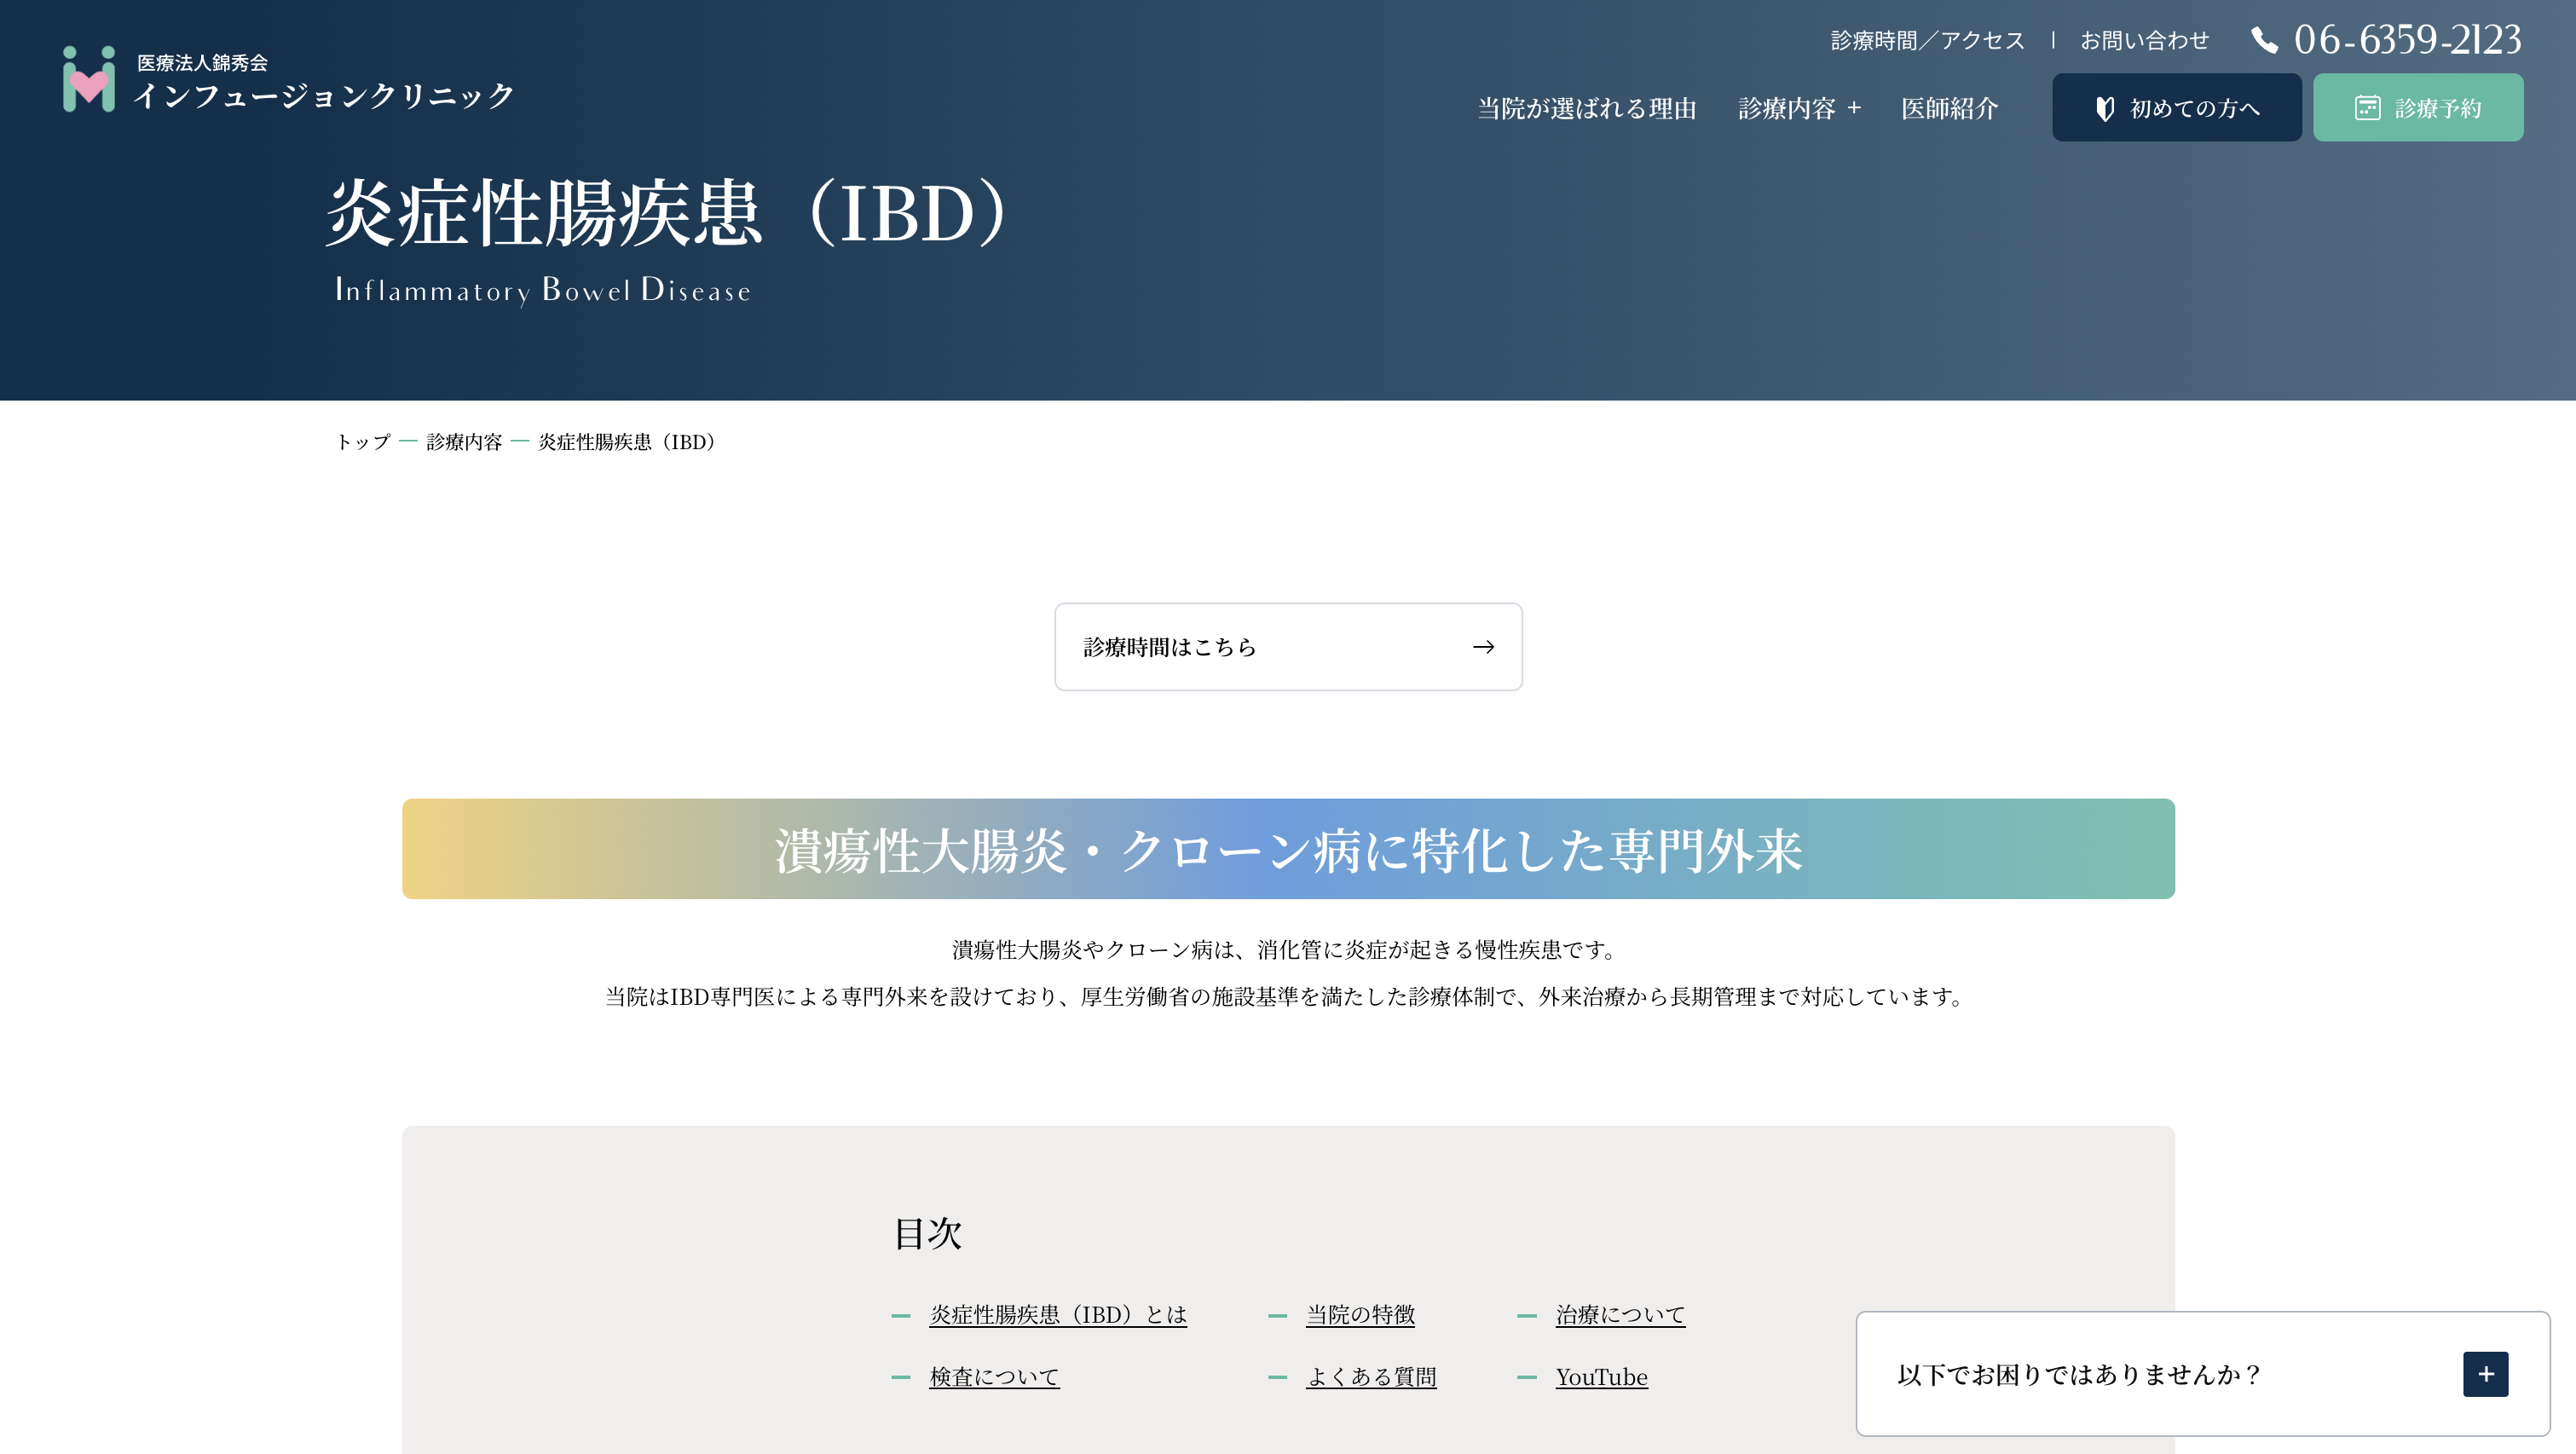Jump to 当院の特徴 in table of contents
Image resolution: width=2576 pixels, height=1454 pixels.
click(x=1360, y=1315)
